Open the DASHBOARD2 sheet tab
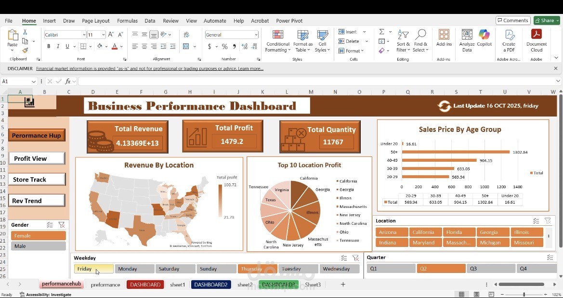The image size is (563, 298). tap(211, 285)
